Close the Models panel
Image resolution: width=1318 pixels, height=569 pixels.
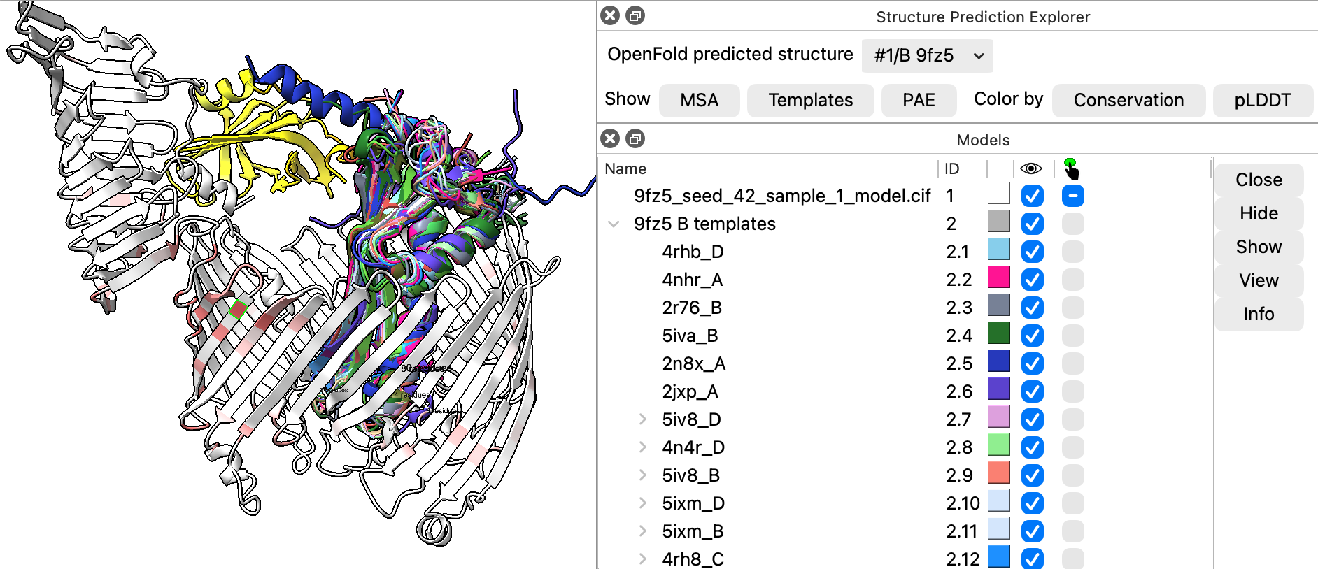pos(610,138)
